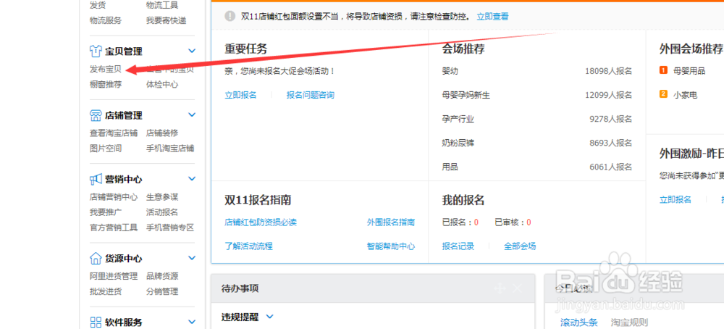This screenshot has height=329, width=724.
Task: Click the 已报名 count of 0
Action: (x=476, y=222)
